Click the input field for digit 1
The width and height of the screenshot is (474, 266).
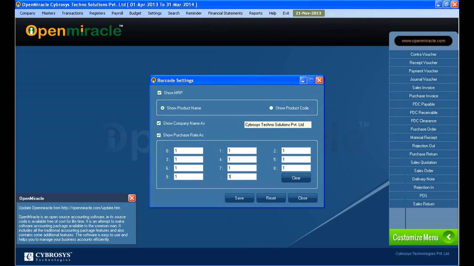[x=242, y=151]
